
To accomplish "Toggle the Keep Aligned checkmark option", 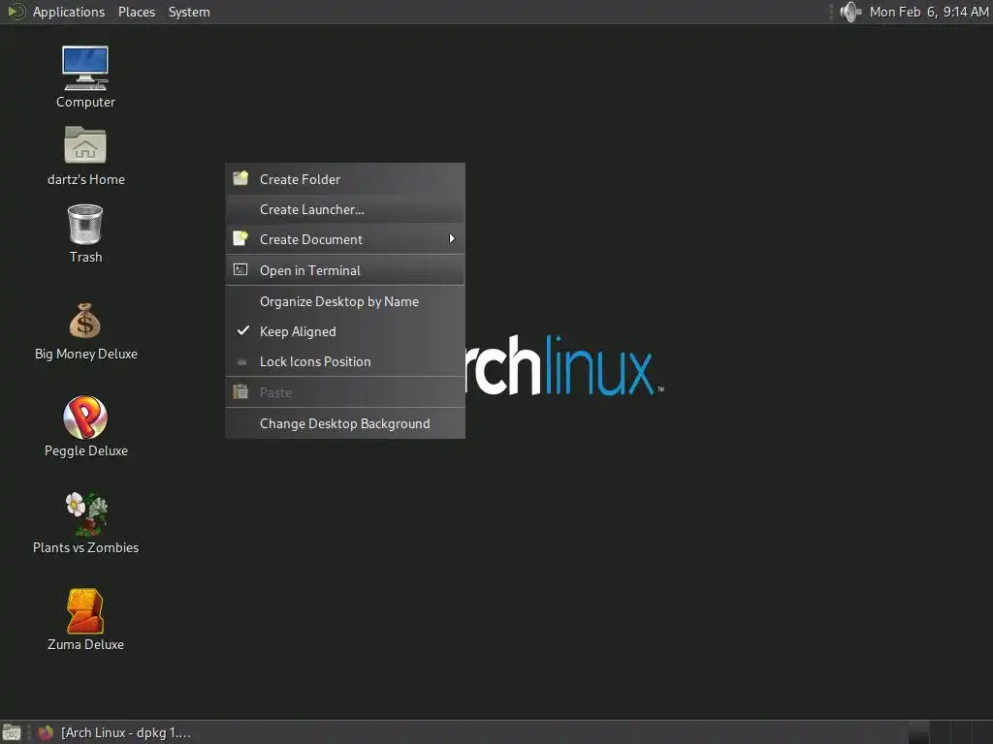I will tap(345, 331).
